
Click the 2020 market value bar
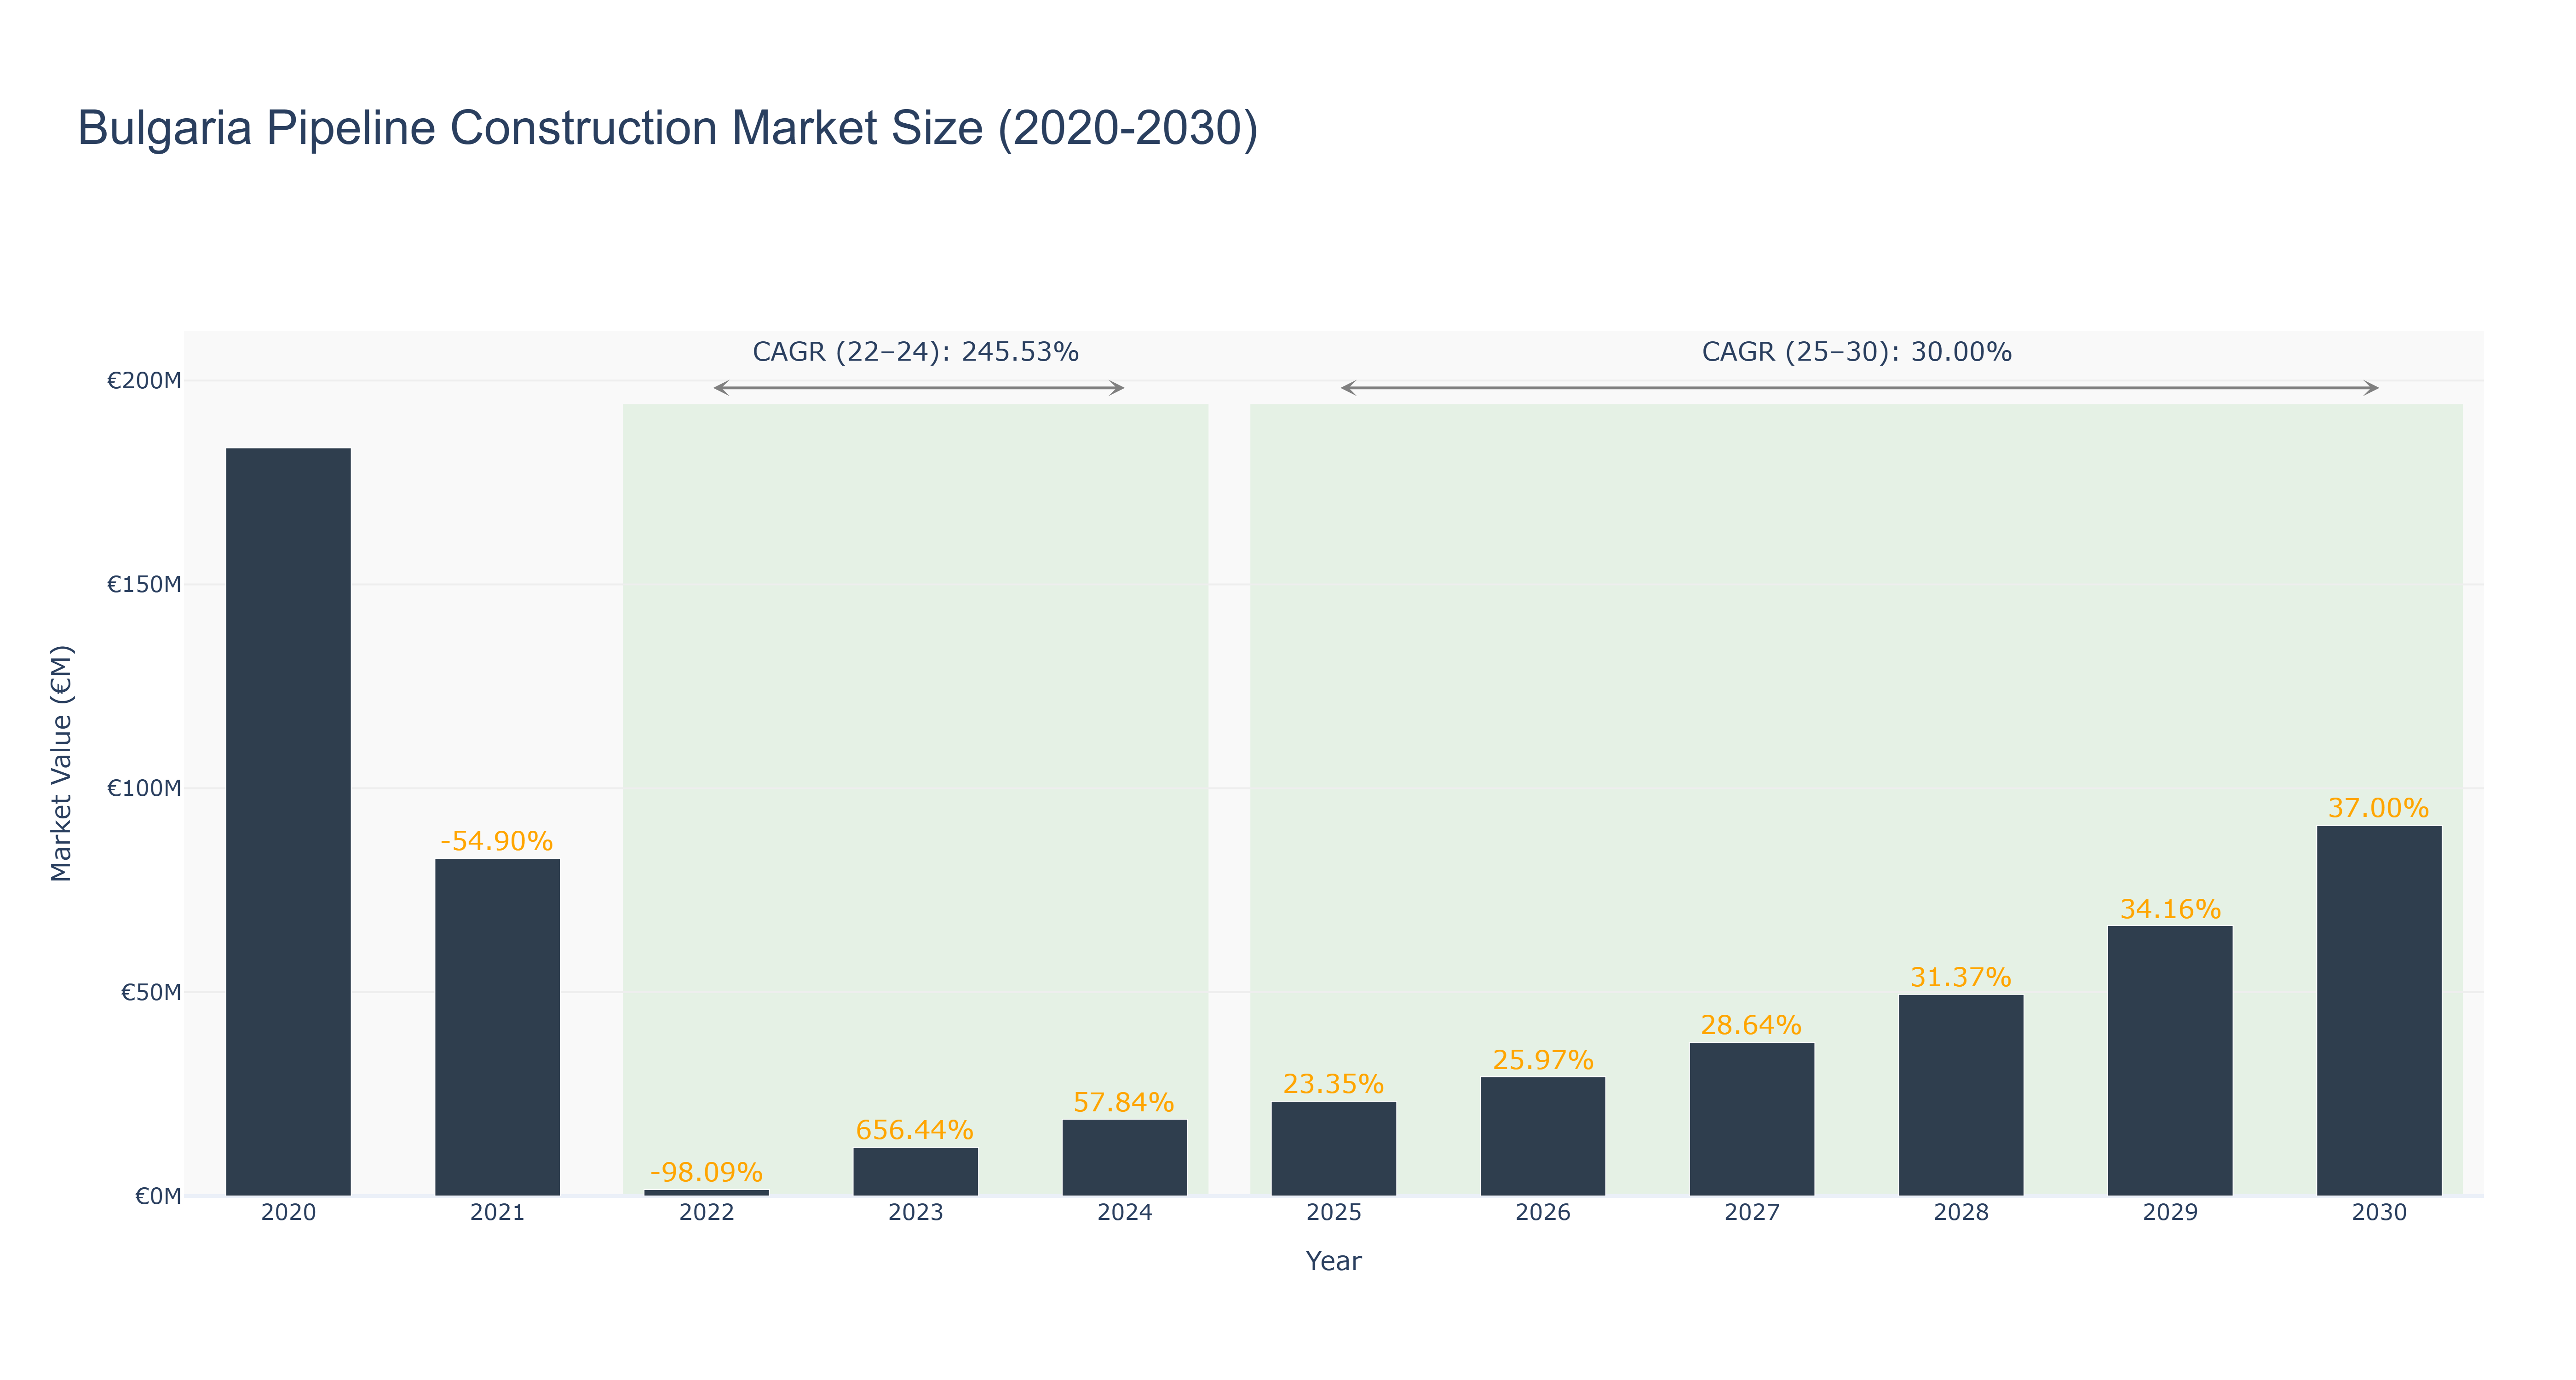[x=288, y=821]
